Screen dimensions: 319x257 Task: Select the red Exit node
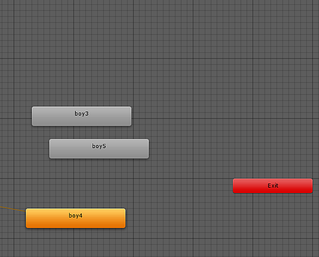click(273, 186)
